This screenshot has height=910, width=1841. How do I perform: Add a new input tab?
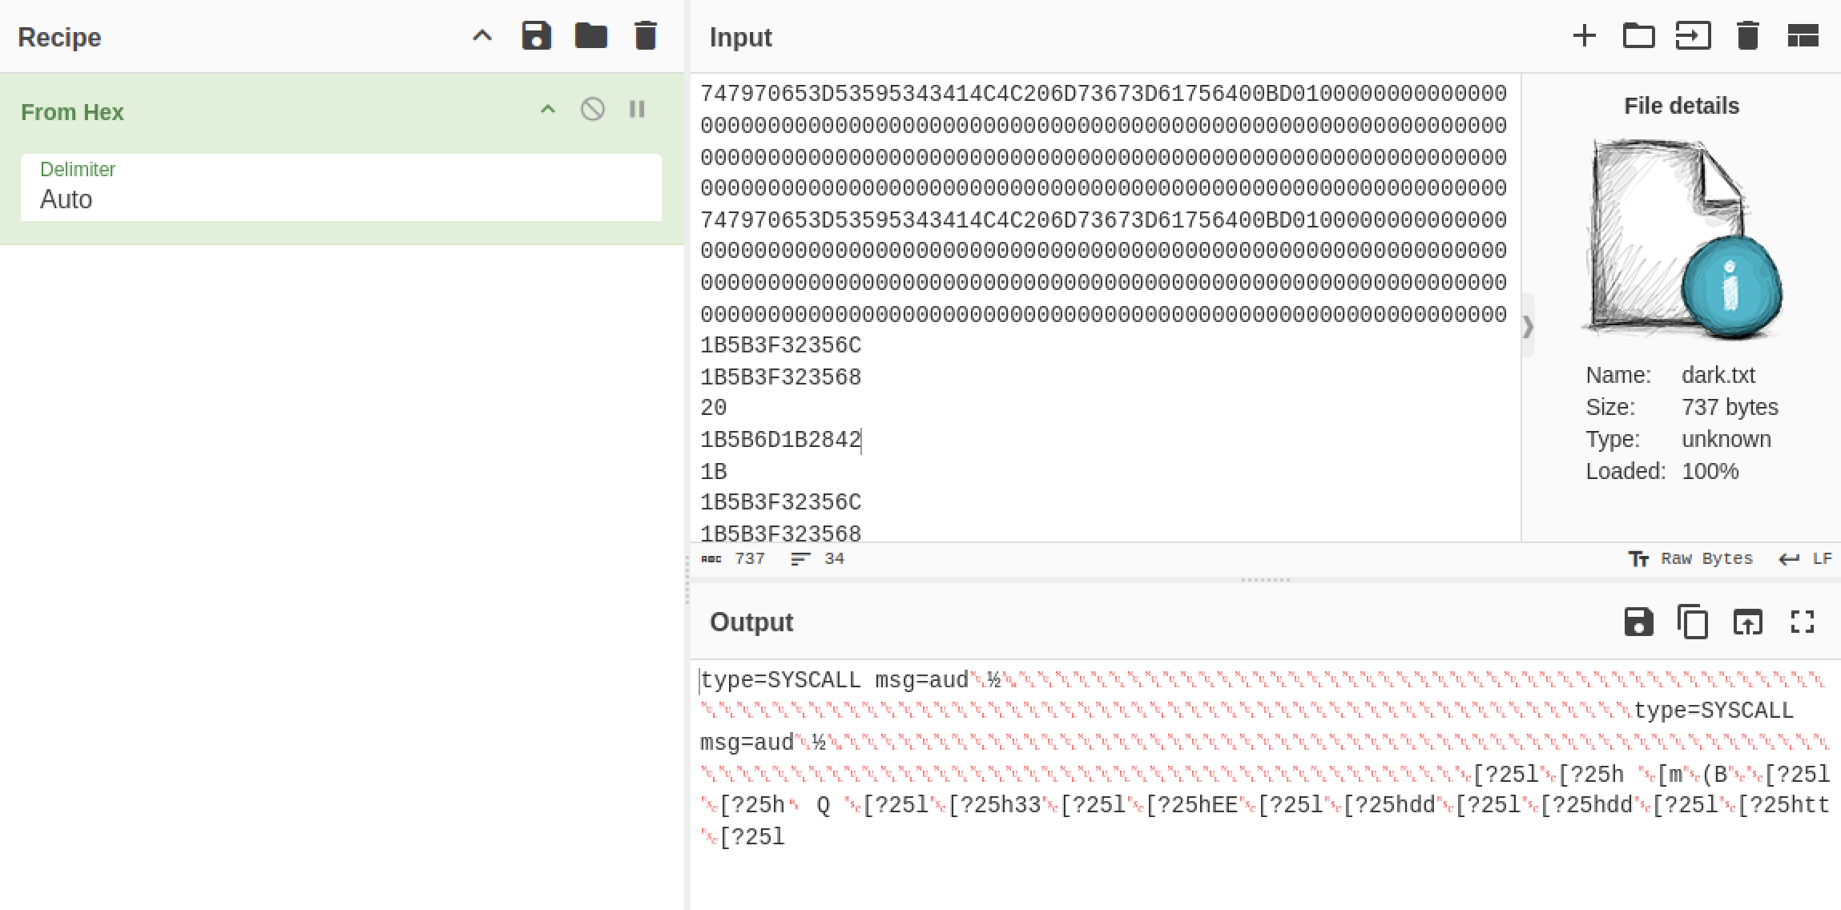tap(1584, 36)
